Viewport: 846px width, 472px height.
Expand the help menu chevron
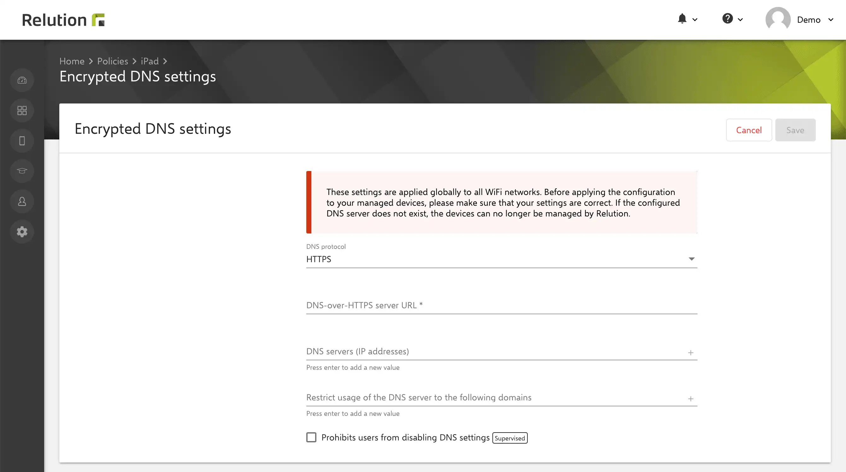coord(740,20)
